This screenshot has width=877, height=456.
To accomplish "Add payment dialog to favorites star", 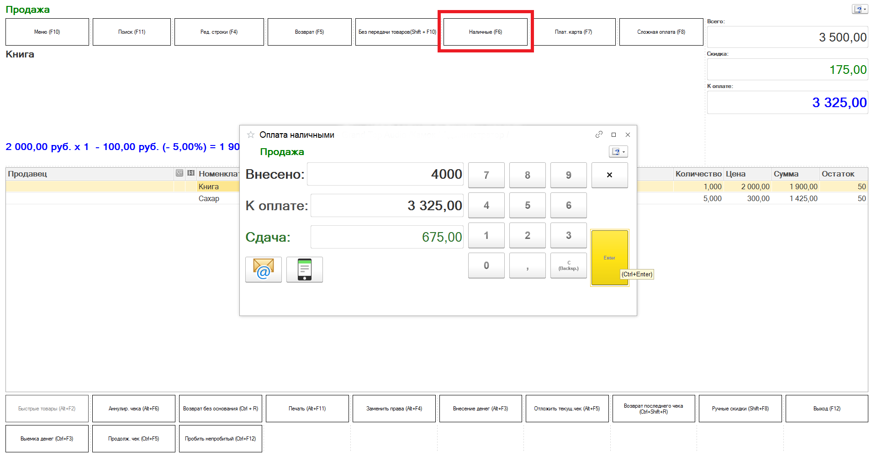I will [250, 135].
